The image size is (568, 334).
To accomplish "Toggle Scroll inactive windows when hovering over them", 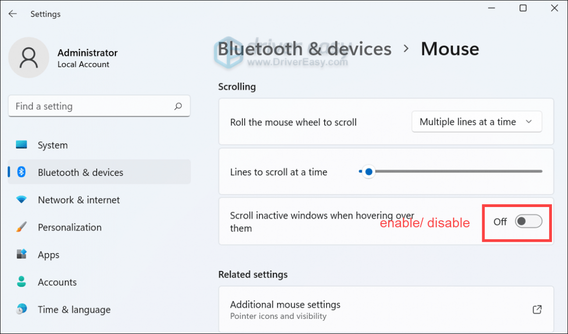I will [x=529, y=221].
